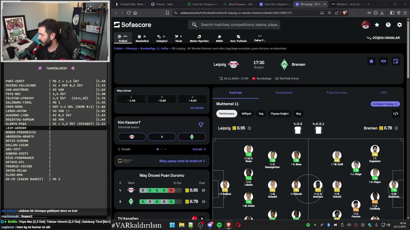Select away win odds 6.00
410x230 pixels.
point(192,99)
